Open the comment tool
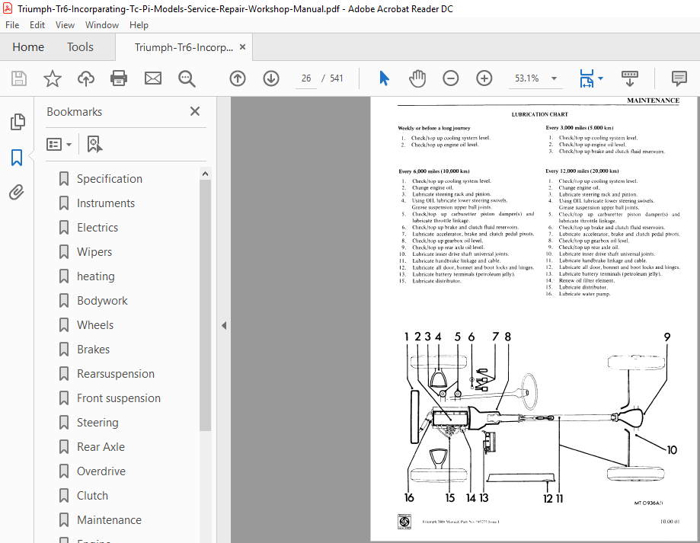The image size is (700, 543). (x=679, y=78)
